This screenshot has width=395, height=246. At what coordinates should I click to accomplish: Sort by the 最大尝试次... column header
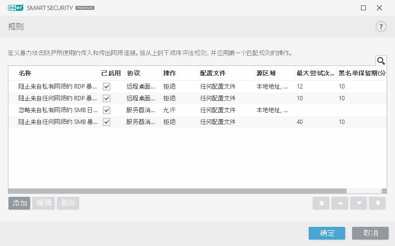316,73
